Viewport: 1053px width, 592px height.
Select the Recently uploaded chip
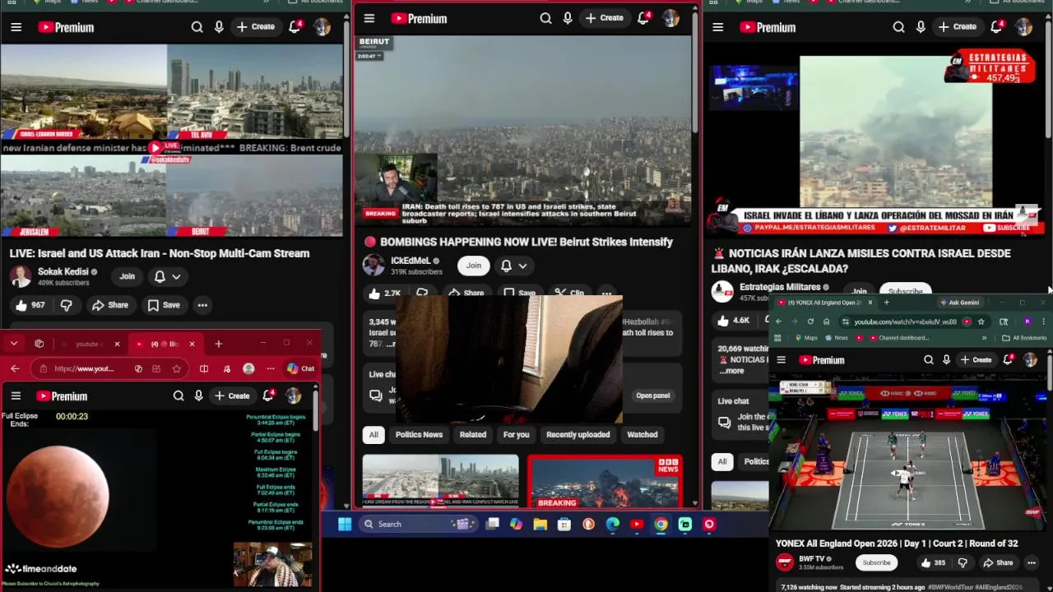coord(578,435)
